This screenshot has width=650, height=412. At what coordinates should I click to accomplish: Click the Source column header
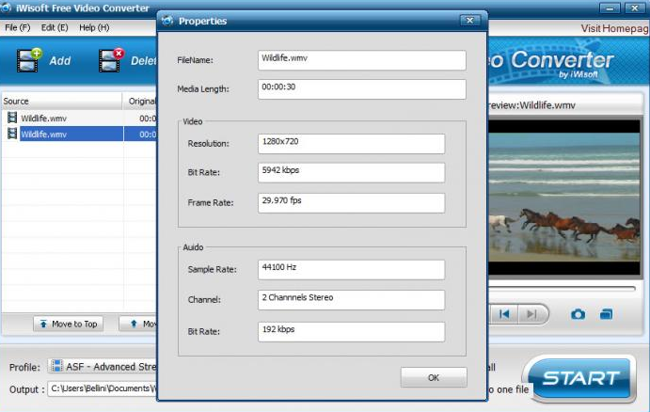tap(62, 102)
